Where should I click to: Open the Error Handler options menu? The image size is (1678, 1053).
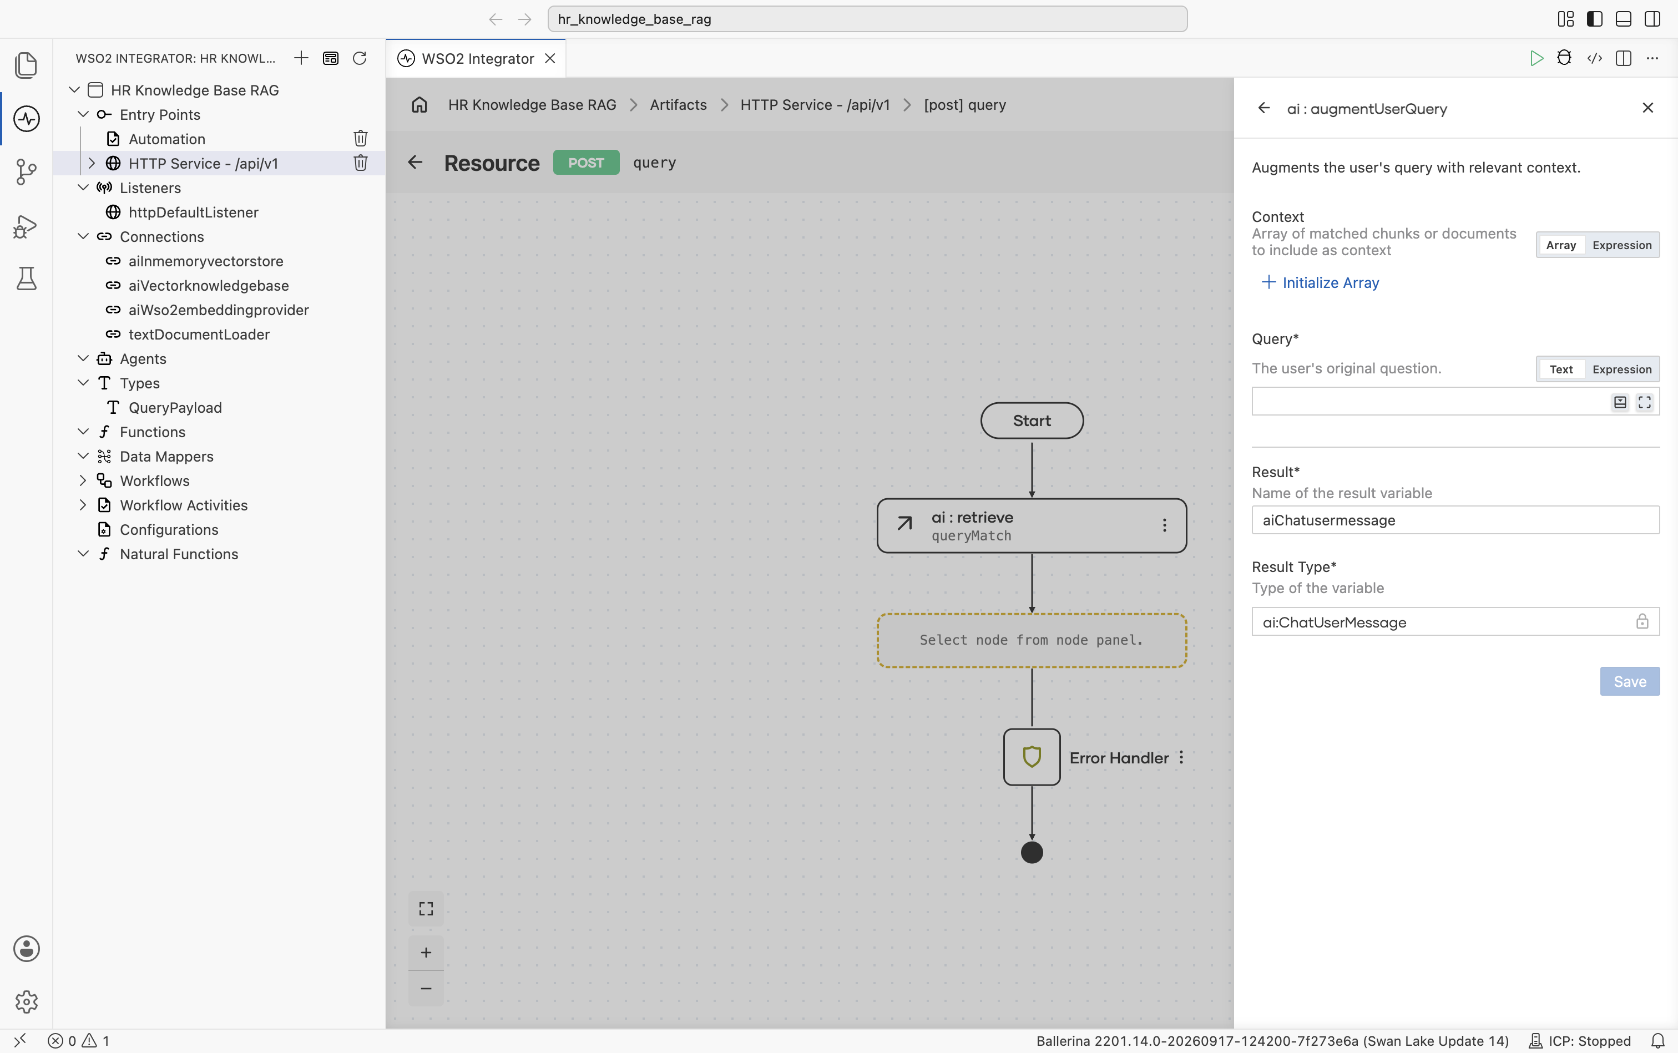coord(1181,757)
